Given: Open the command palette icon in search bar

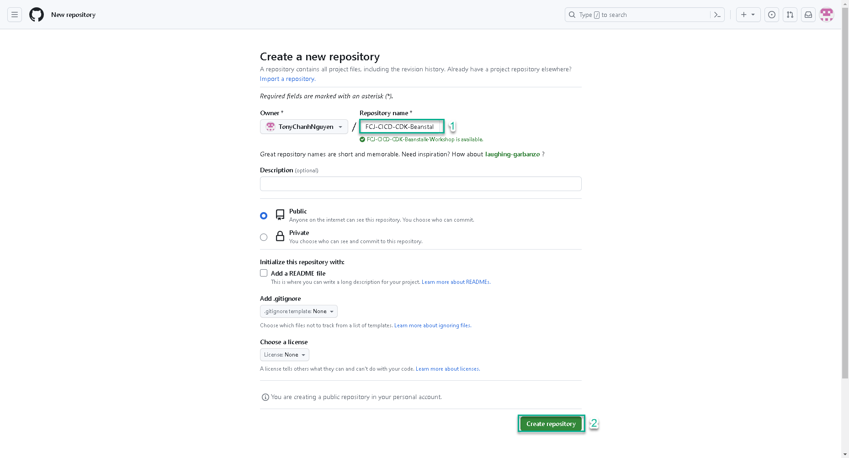Looking at the screenshot, I should click(716, 14).
